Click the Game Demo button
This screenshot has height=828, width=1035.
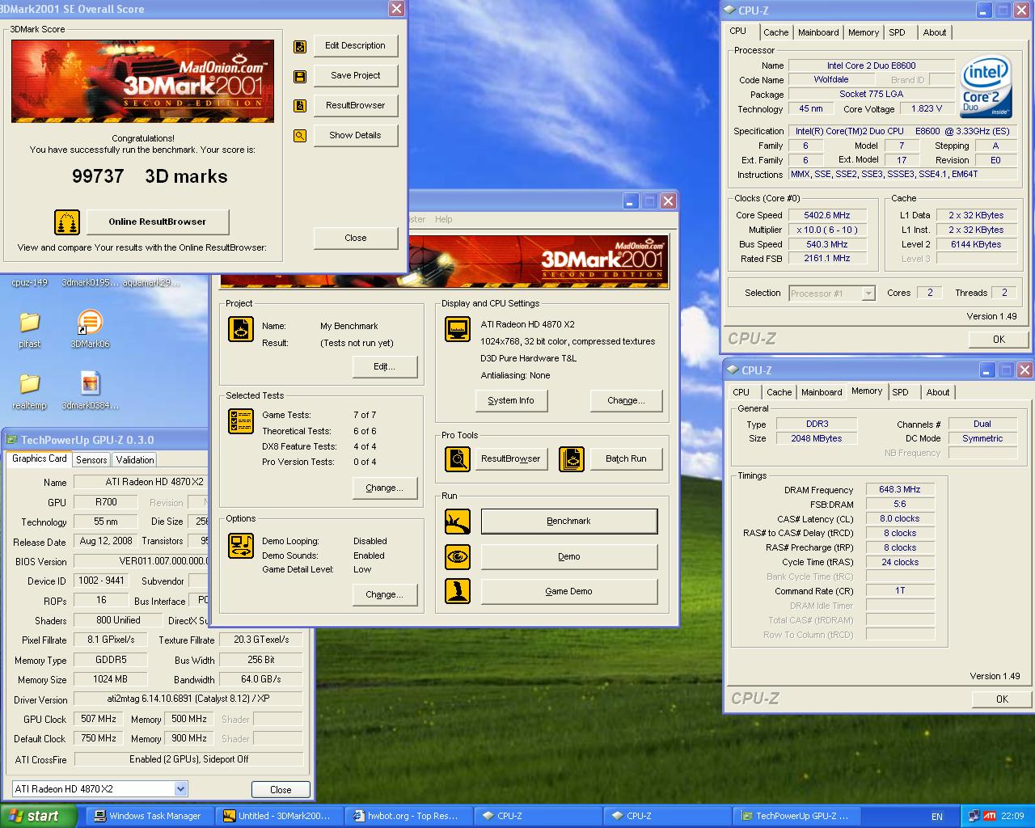[569, 592]
